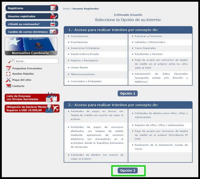Click Líneas Aéreas item
Viewport: 200px width, 179px height.
point(79,67)
